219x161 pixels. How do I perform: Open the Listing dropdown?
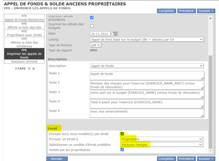pos(147,39)
